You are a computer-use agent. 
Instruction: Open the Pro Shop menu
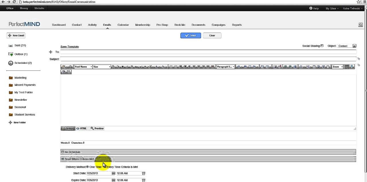[x=162, y=25]
